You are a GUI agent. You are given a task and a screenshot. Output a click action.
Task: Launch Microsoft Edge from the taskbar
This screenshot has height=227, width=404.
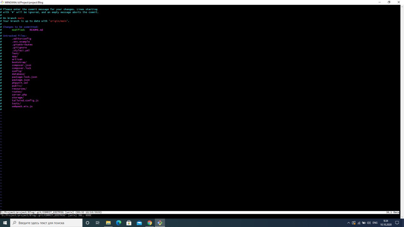pos(118,223)
